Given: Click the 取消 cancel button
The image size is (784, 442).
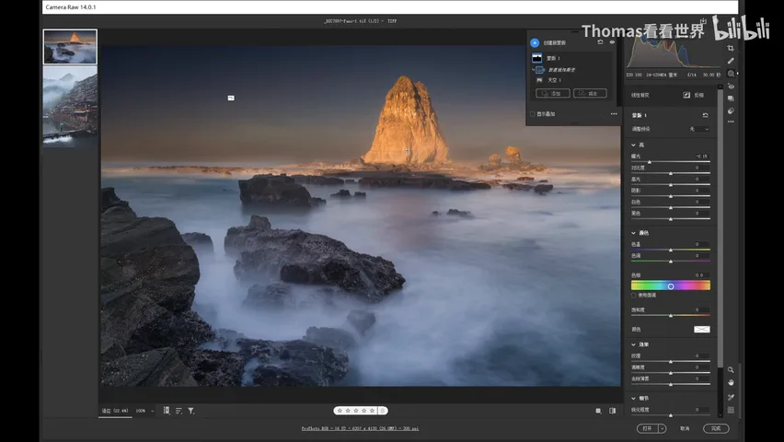Looking at the screenshot, I should pyautogui.click(x=685, y=428).
